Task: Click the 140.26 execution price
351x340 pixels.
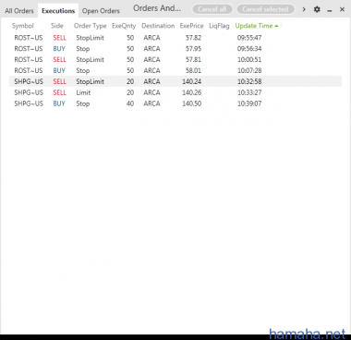Action: pos(191,92)
